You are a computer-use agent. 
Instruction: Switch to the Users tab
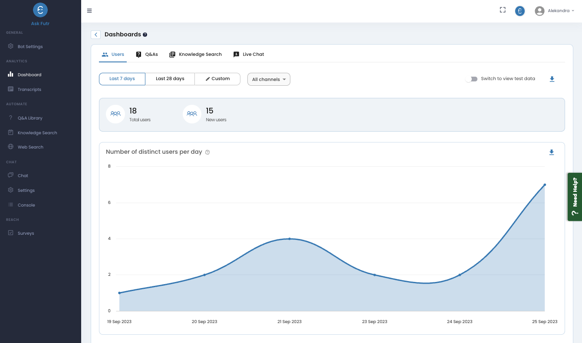coord(113,55)
